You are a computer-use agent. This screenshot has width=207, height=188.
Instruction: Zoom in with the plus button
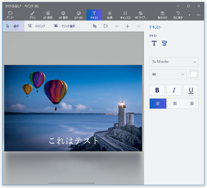[x=127, y=26]
